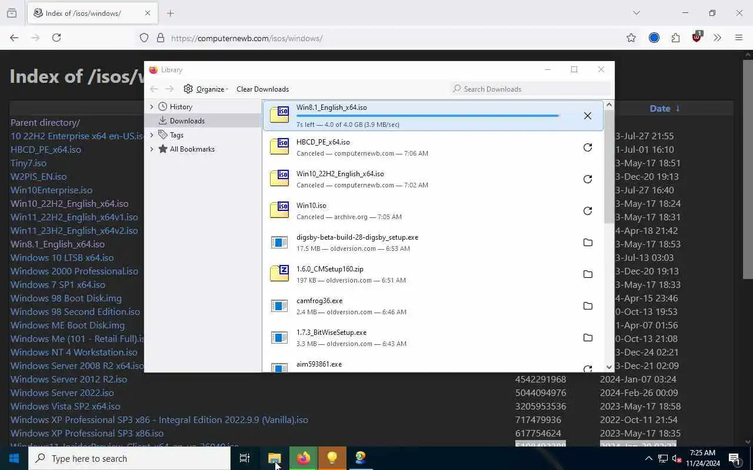This screenshot has width=753, height=470.
Task: Select the HBCD_PE_x64.iso download entry
Action: pos(433,147)
